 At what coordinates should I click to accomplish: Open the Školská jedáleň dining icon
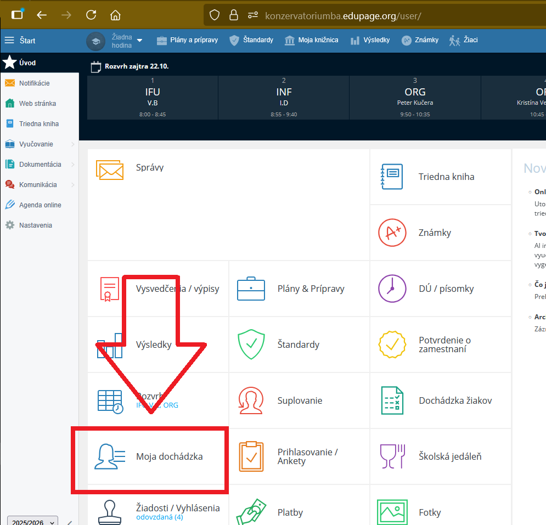pos(392,456)
